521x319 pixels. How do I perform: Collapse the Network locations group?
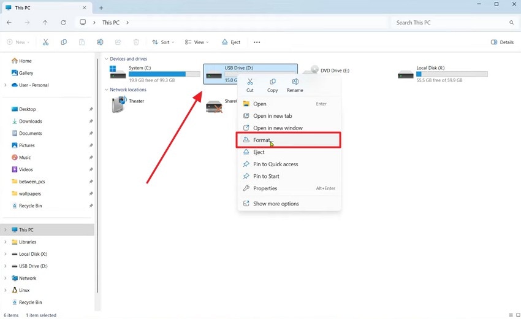[x=106, y=90]
